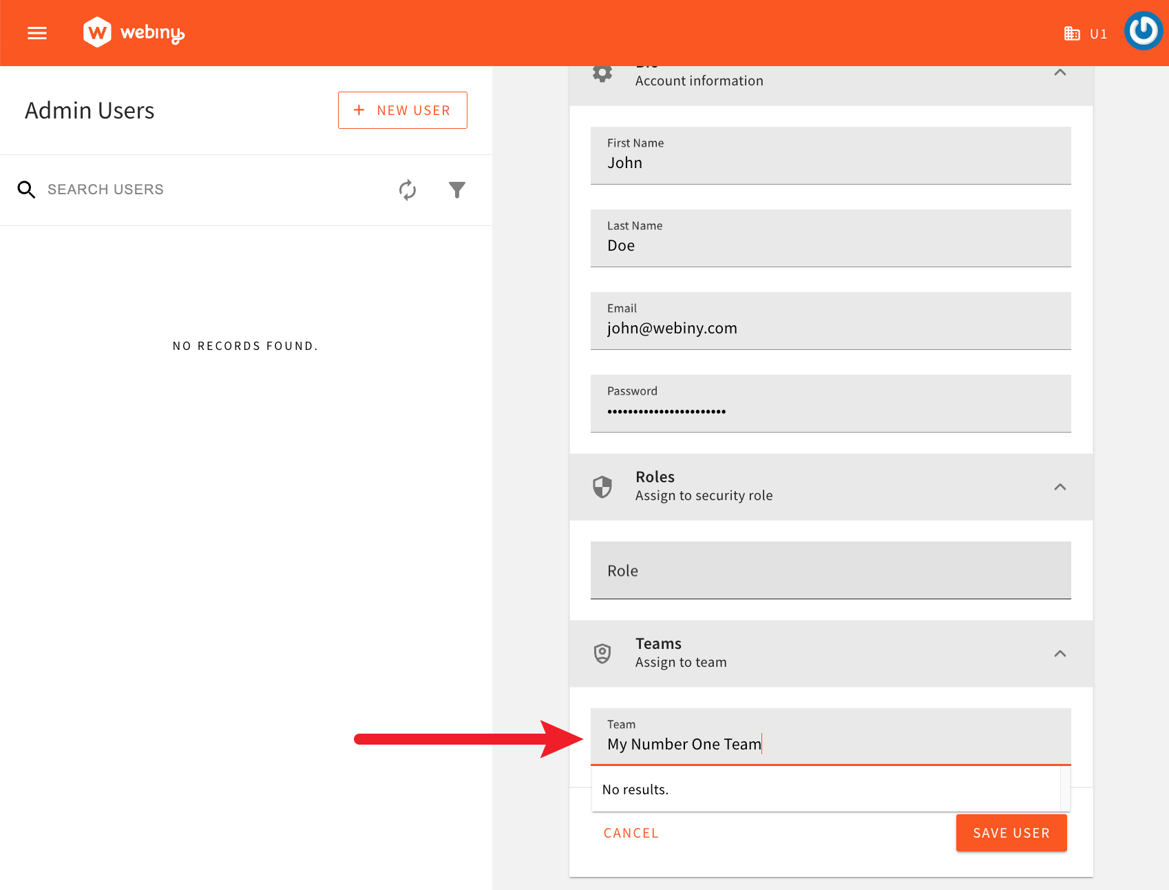Collapse the Teams section
1169x890 pixels.
pyautogui.click(x=1060, y=654)
